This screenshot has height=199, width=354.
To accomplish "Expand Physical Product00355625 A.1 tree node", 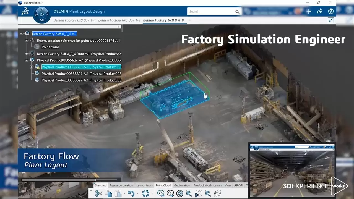I will click(x=31, y=67).
